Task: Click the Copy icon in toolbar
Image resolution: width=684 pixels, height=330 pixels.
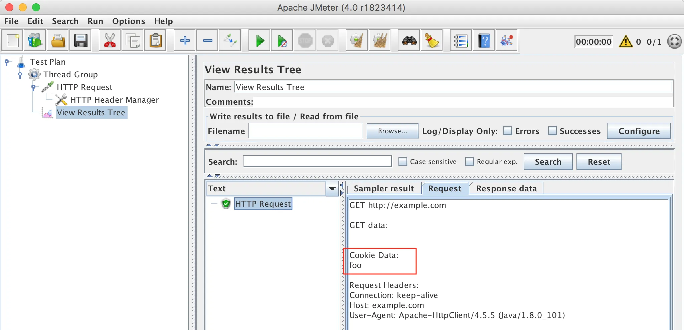Action: coord(133,41)
